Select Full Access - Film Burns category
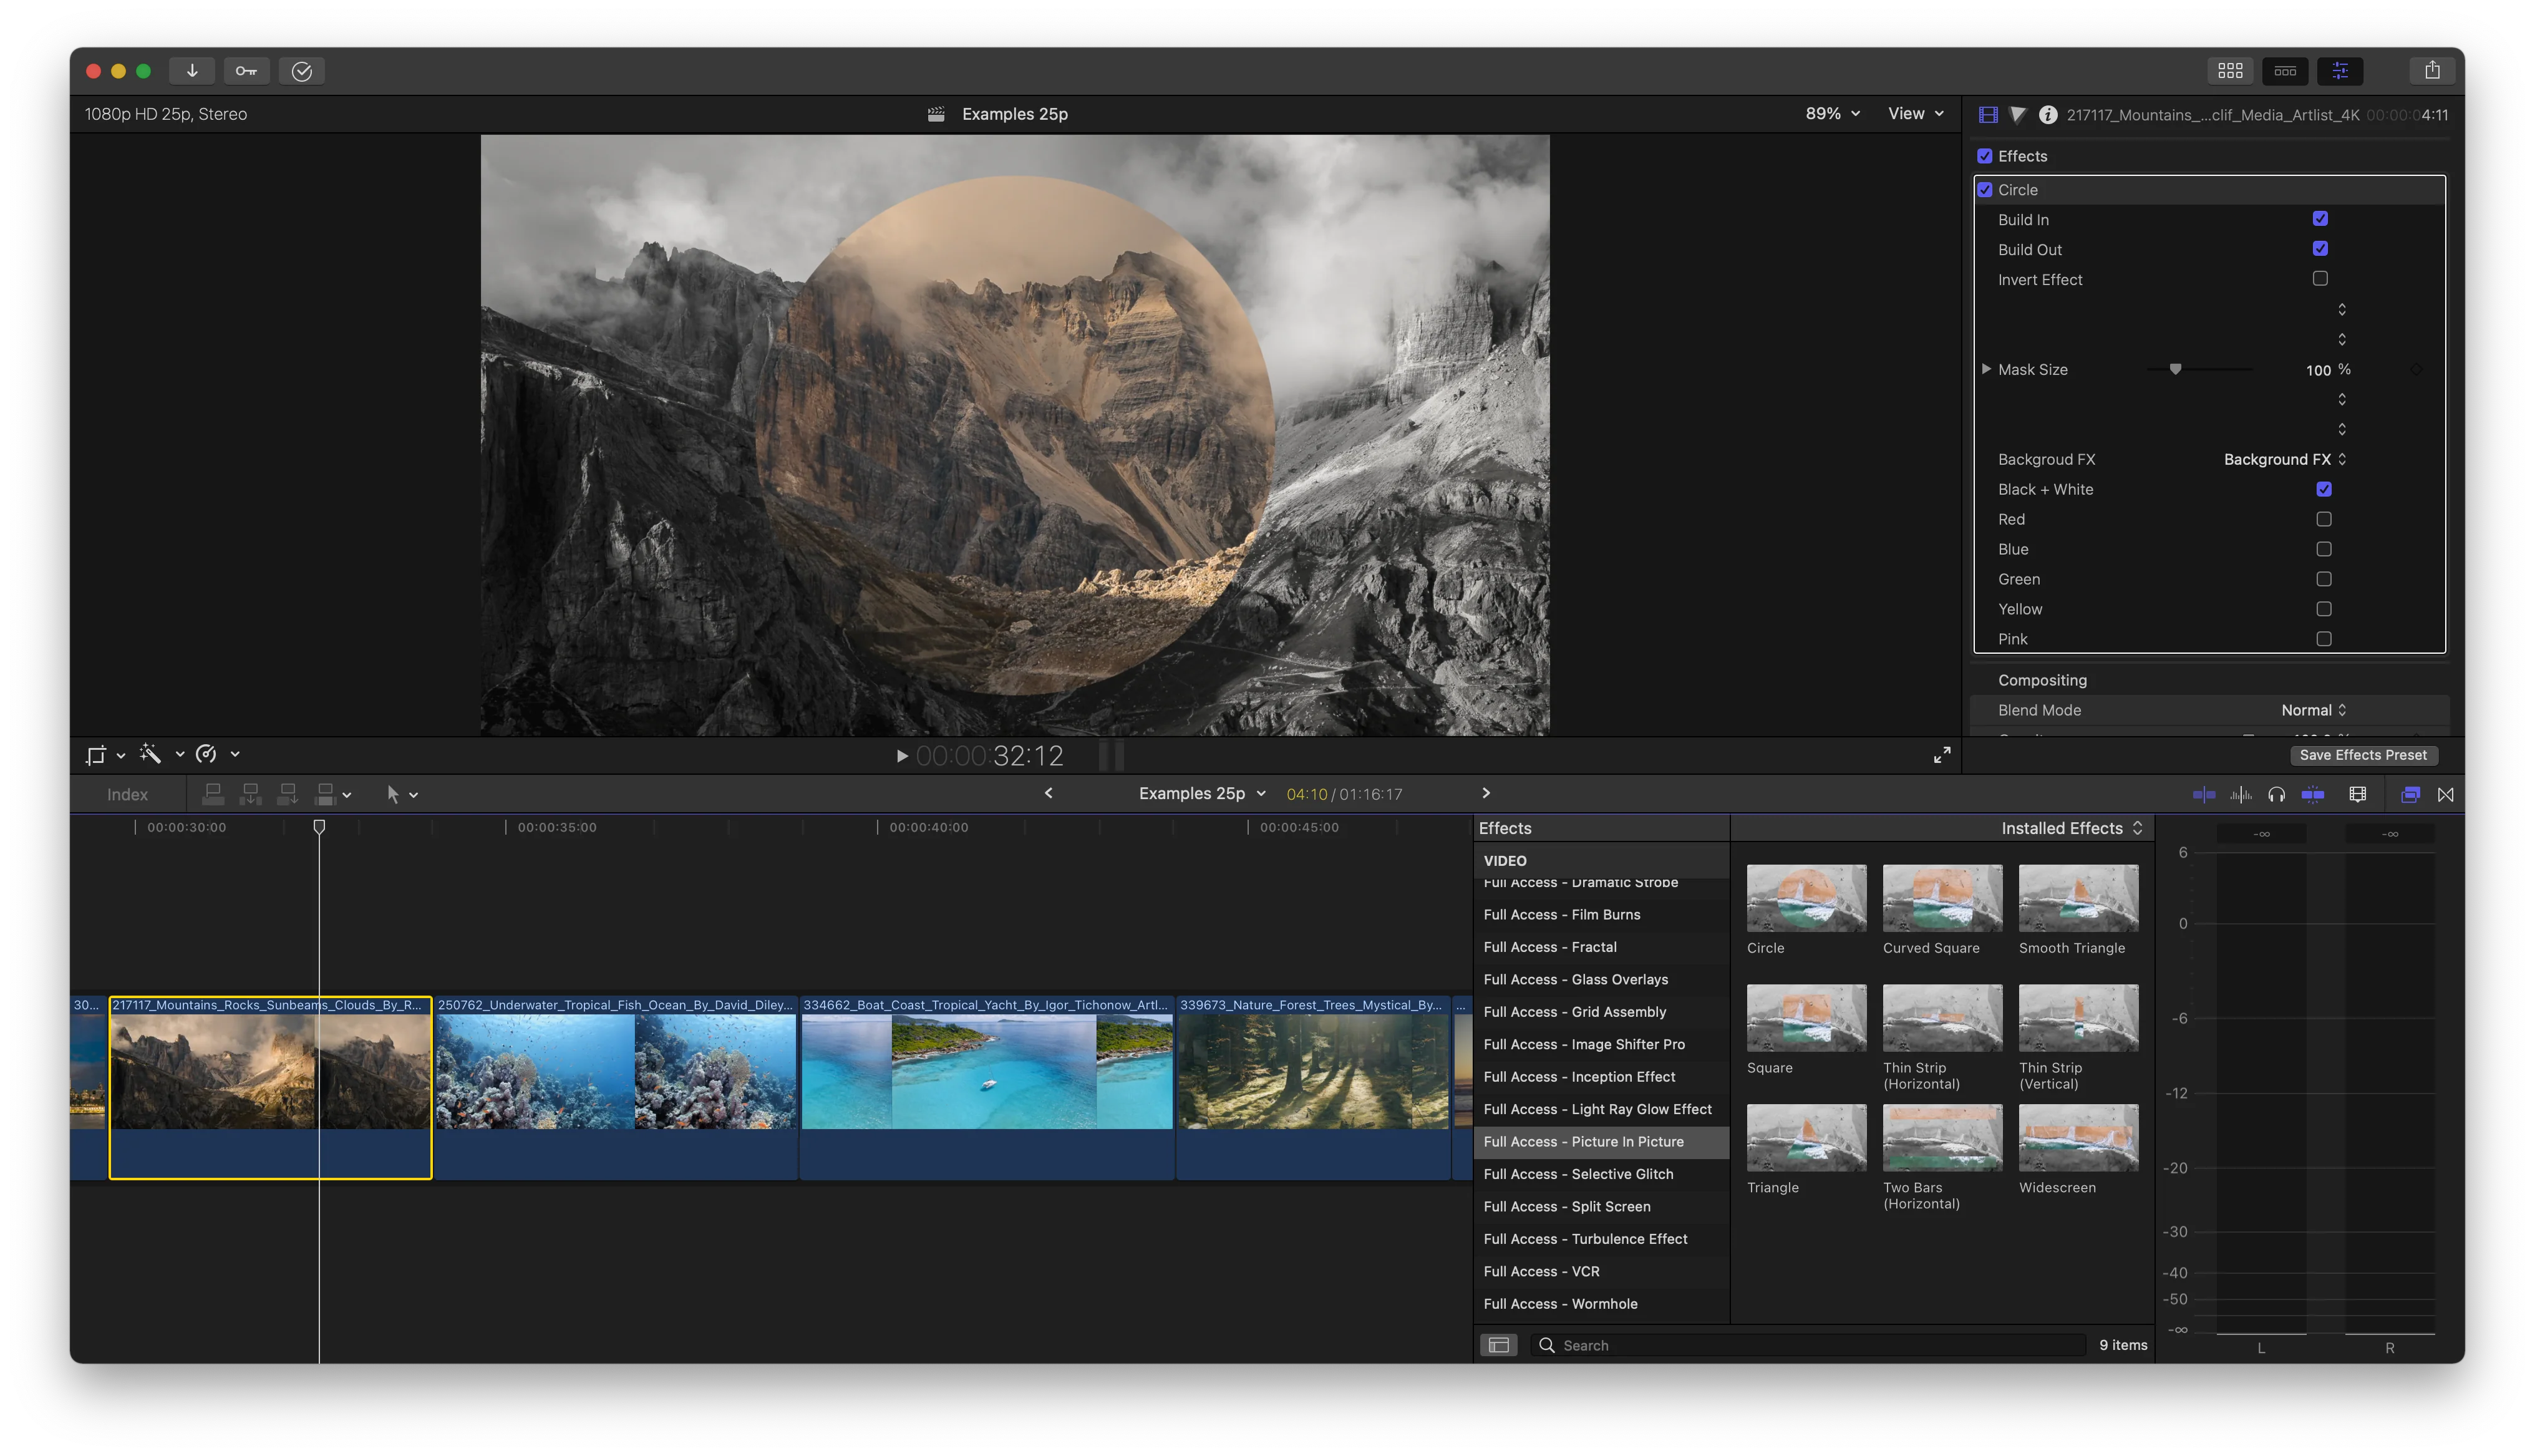 (x=1601, y=914)
